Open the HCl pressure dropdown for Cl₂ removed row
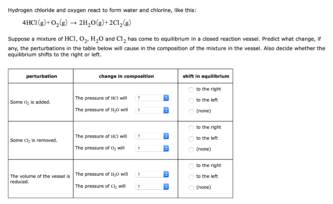Screen dimensions: 333x204 click(152, 136)
